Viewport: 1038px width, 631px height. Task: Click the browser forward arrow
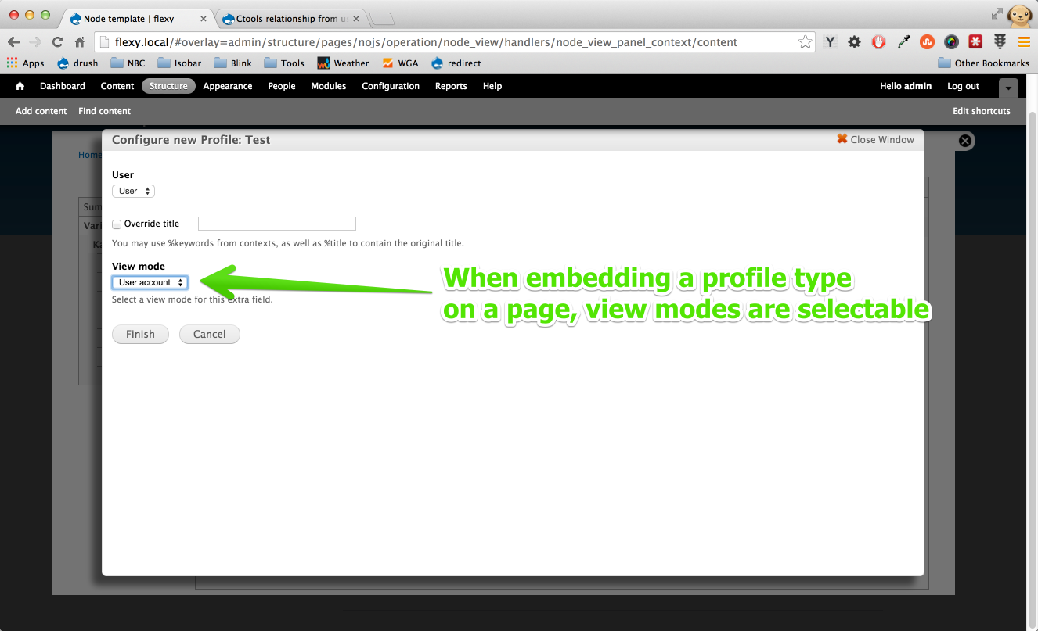35,42
